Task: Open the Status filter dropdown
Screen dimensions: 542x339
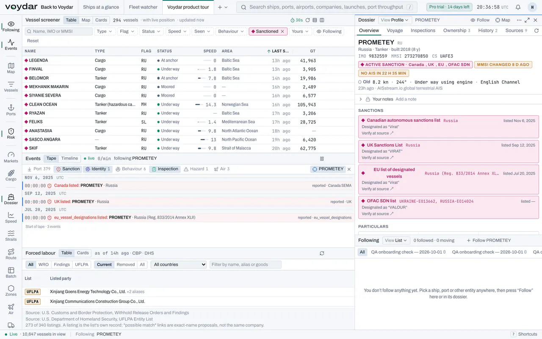Action: (x=151, y=31)
